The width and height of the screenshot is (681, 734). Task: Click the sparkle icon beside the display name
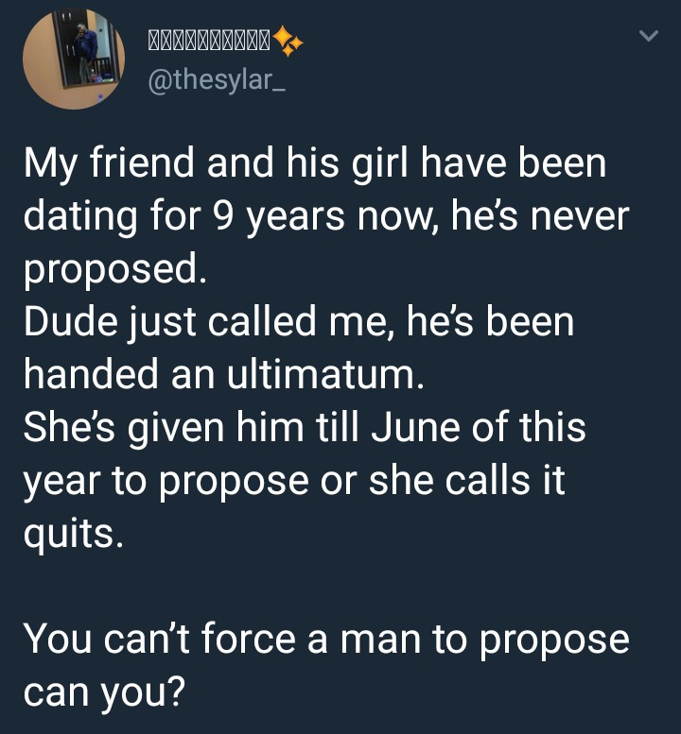(x=289, y=42)
